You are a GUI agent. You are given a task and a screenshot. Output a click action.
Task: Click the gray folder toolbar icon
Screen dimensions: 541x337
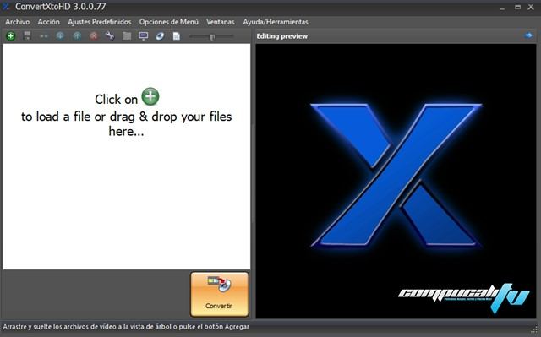pos(127,35)
